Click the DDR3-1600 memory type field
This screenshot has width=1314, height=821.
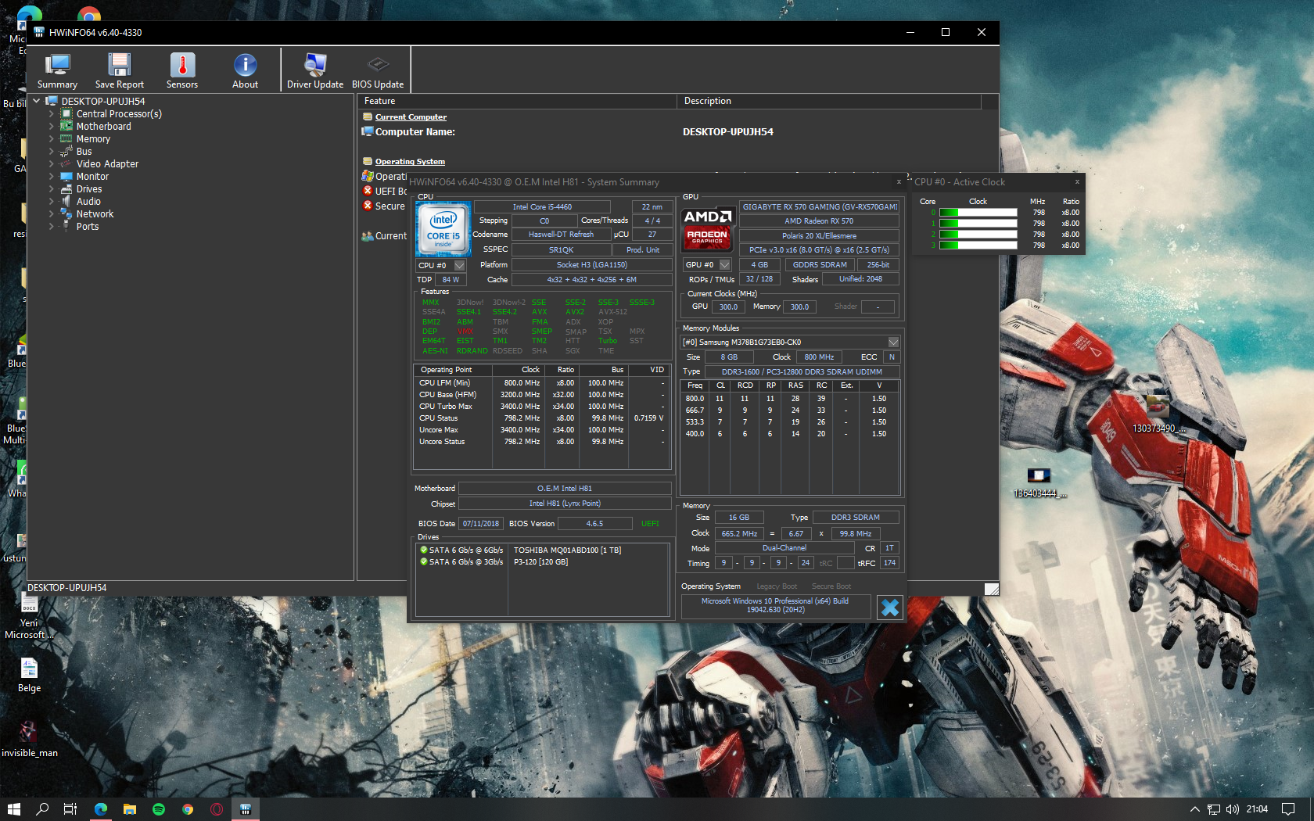coord(802,372)
